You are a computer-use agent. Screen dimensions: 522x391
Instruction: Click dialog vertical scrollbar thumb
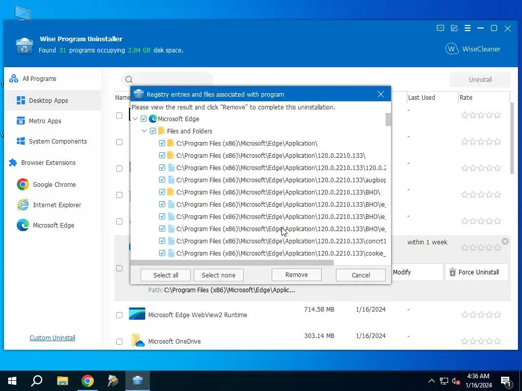point(388,120)
